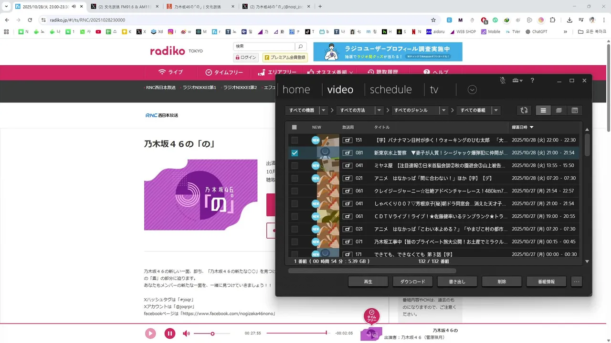The width and height of the screenshot is (611, 343).
Task: Click the radiko ログイン button
Action: 246,57
